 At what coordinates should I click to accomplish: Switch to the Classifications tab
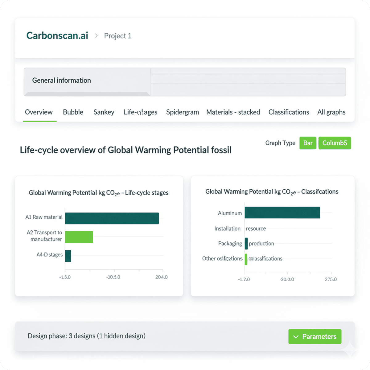[289, 112]
